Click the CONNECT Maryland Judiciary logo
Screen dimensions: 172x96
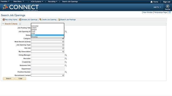click(x=20, y=7)
